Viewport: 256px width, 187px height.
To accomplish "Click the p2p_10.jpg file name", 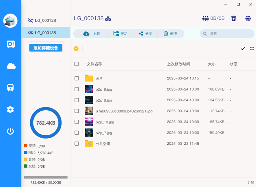I will click(105, 122).
